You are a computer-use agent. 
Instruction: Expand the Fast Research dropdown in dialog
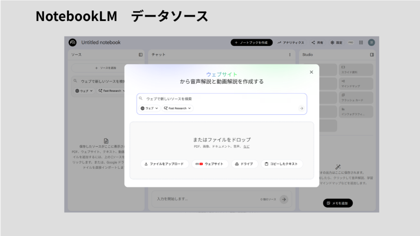[x=177, y=109]
